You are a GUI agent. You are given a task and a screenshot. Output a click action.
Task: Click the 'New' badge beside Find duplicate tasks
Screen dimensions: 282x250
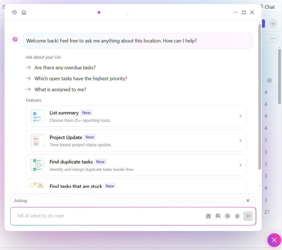tap(100, 162)
